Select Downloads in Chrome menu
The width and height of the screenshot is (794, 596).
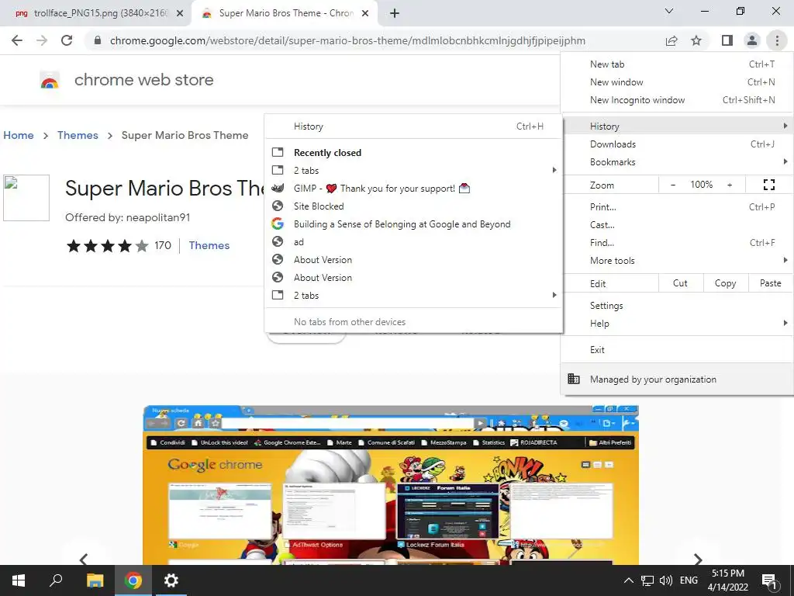pos(676,144)
